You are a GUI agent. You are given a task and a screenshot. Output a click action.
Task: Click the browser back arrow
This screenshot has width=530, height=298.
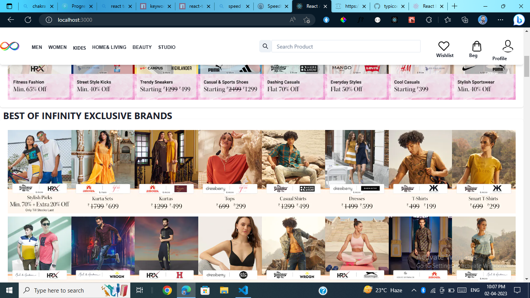pyautogui.click(x=11, y=20)
